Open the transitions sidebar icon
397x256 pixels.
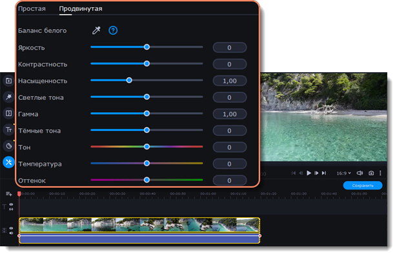[8, 113]
